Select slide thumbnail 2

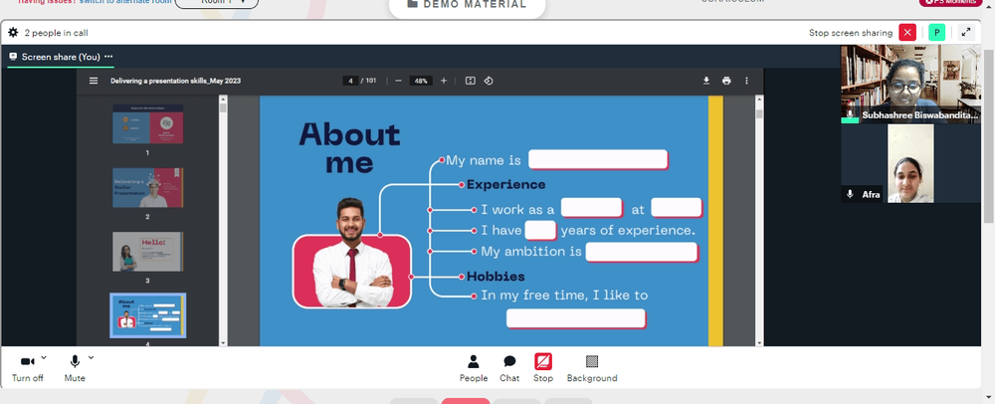(148, 188)
